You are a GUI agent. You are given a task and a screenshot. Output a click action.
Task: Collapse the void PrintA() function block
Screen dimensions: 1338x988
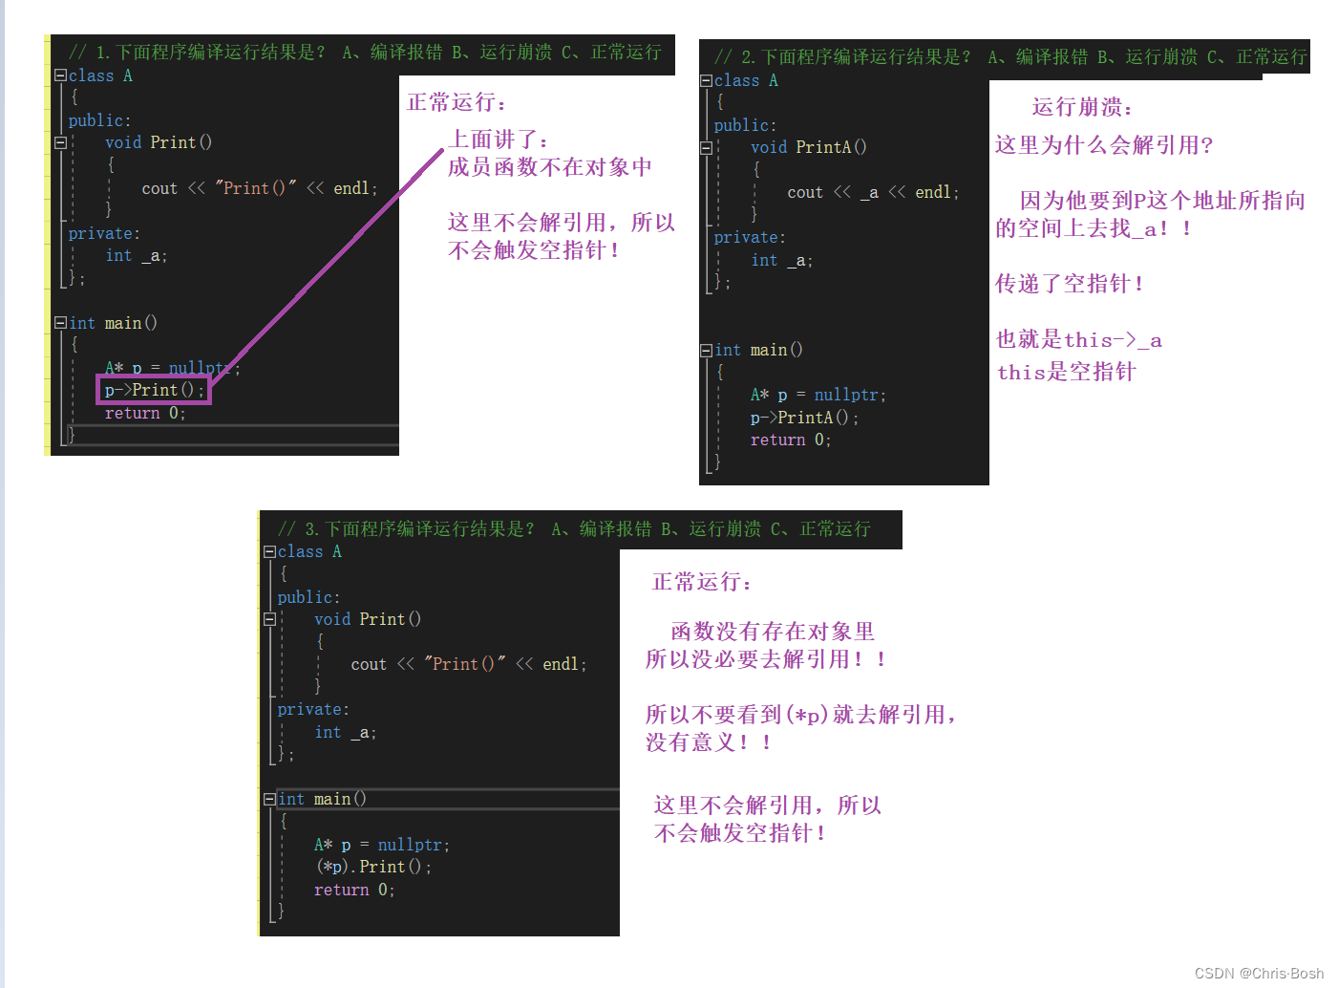click(x=707, y=147)
